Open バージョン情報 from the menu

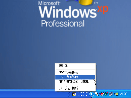pyautogui.click(x=75, y=88)
